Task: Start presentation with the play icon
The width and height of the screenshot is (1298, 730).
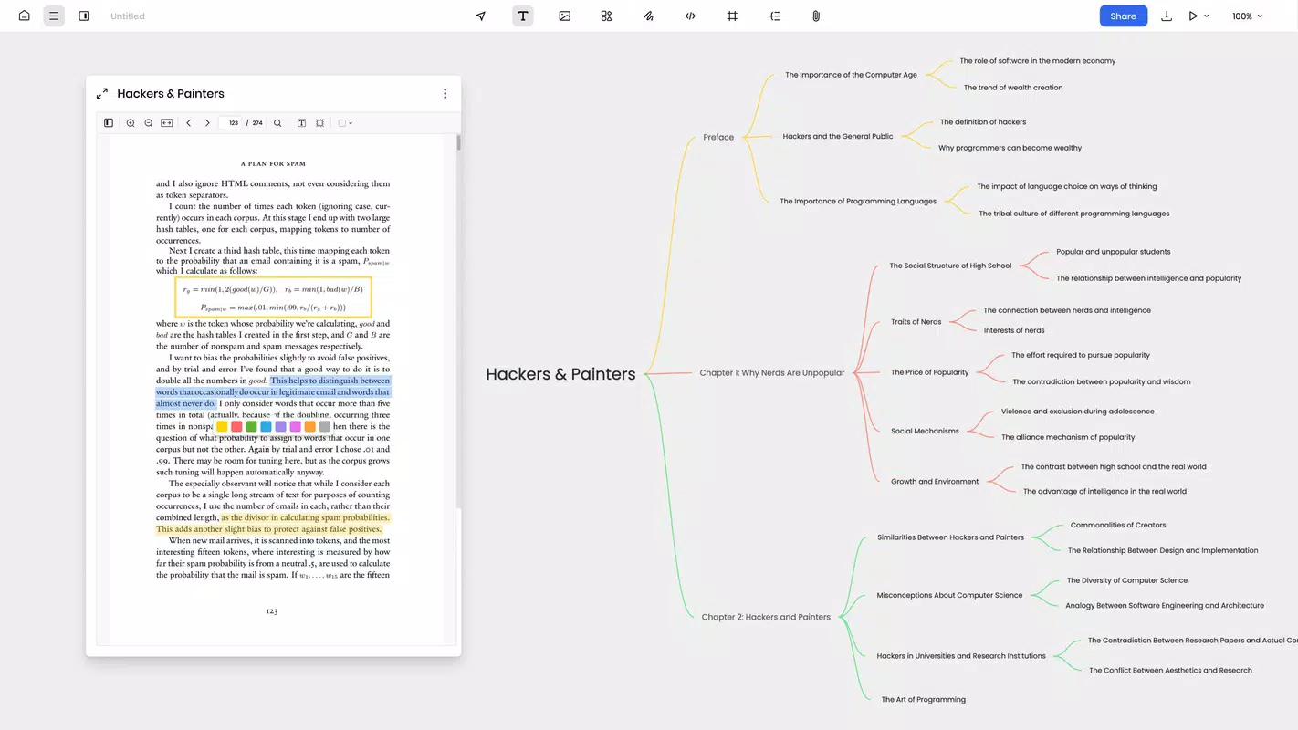Action: (x=1193, y=16)
